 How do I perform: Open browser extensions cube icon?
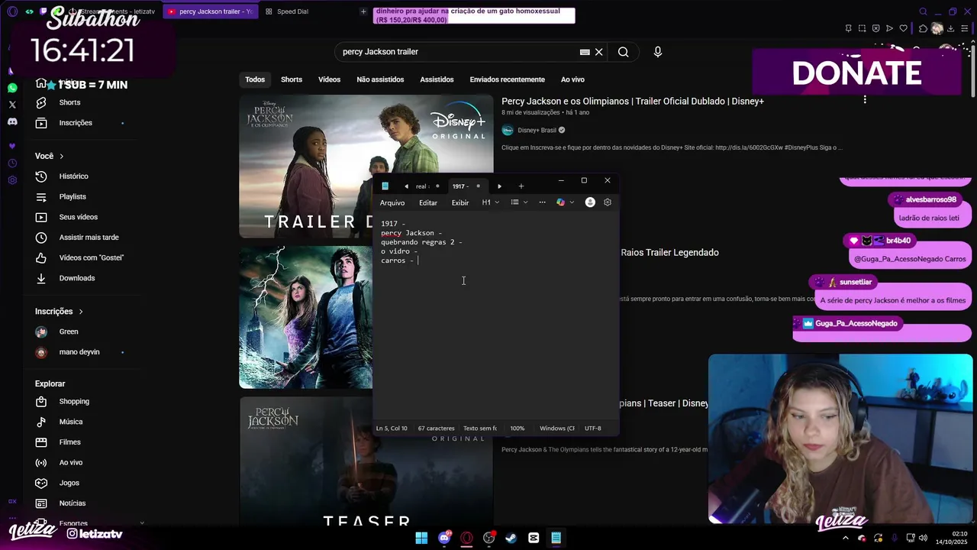924,29
